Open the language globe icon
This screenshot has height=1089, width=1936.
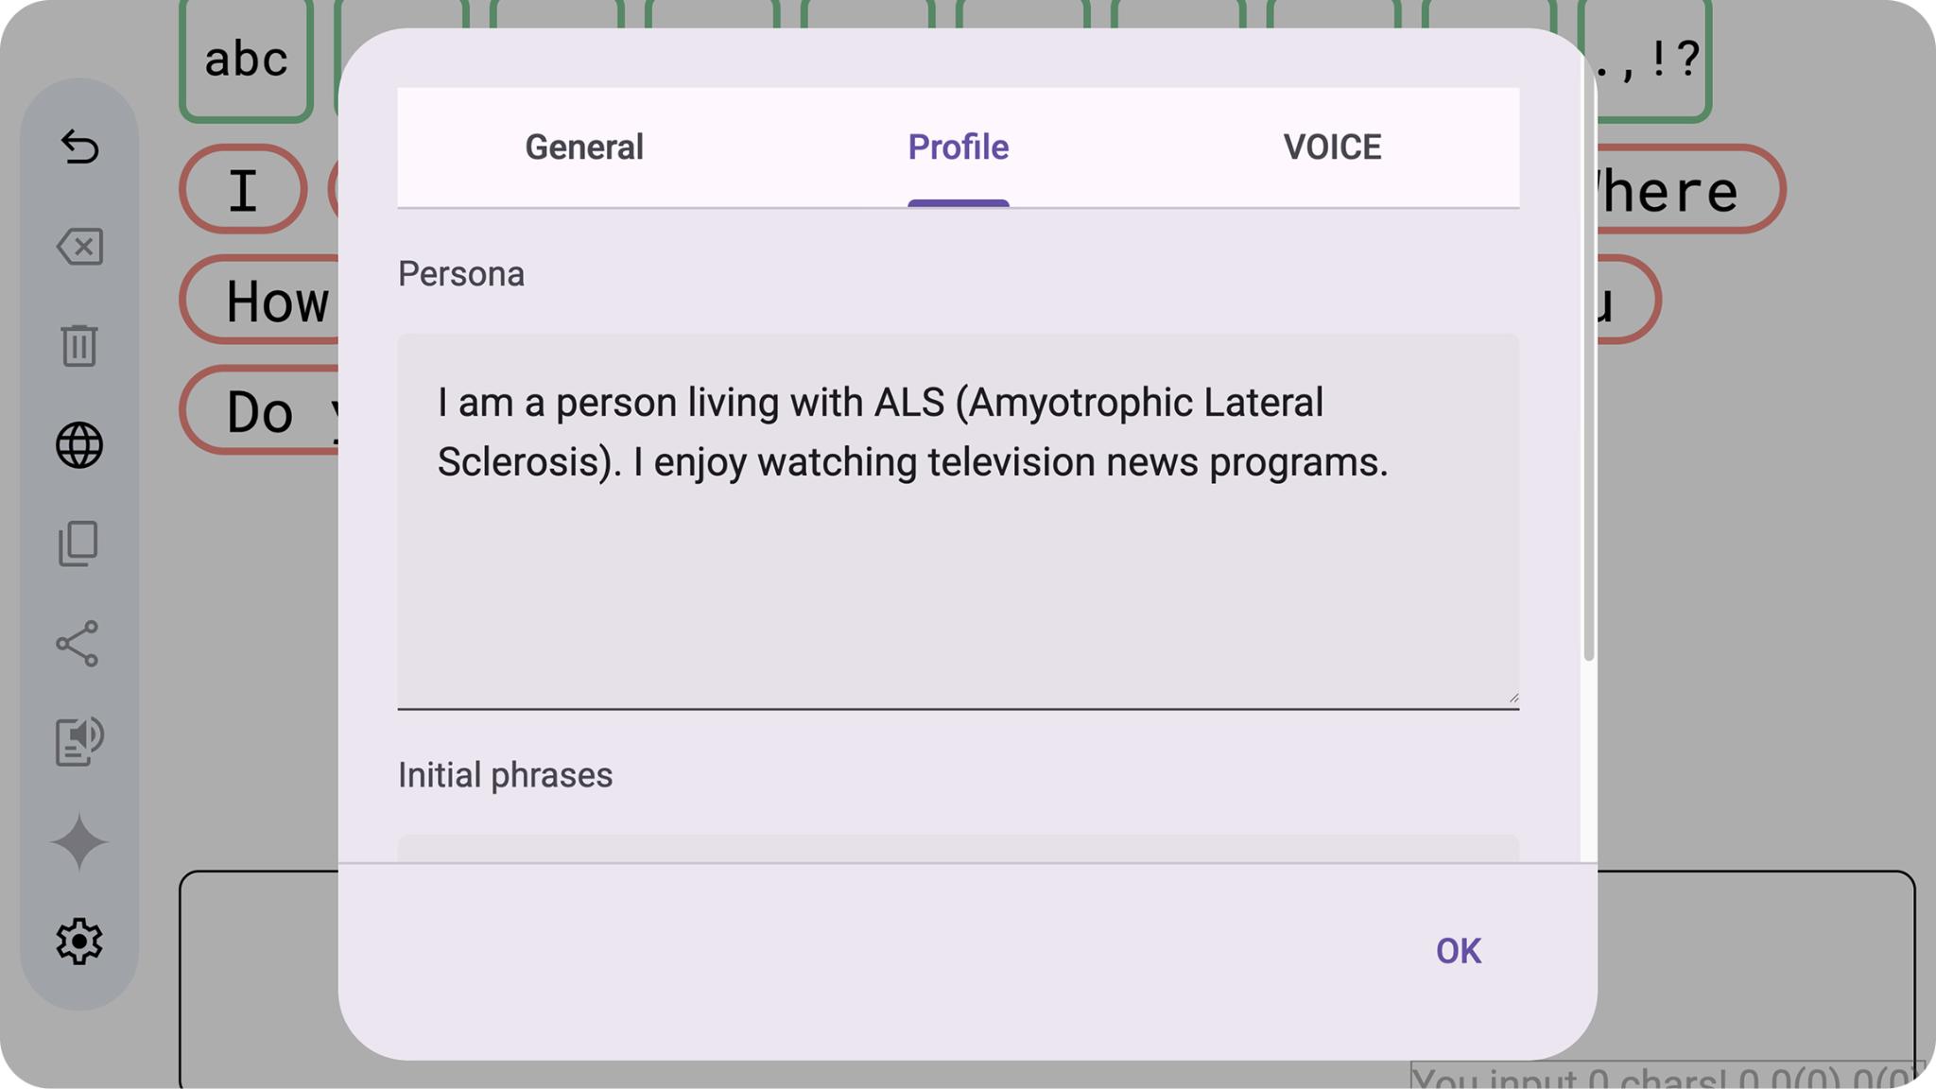(x=79, y=444)
